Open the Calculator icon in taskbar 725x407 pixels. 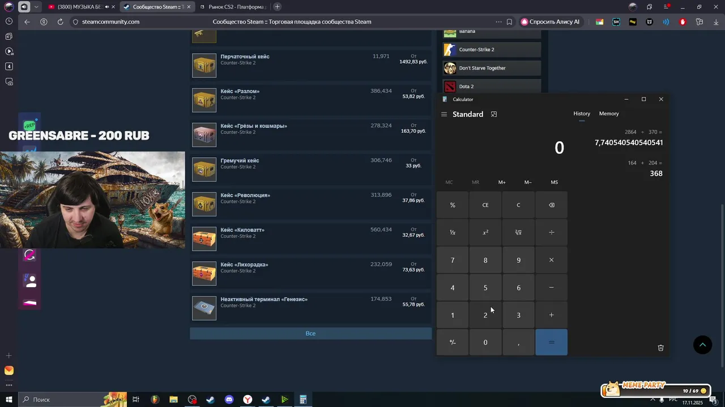(303, 400)
